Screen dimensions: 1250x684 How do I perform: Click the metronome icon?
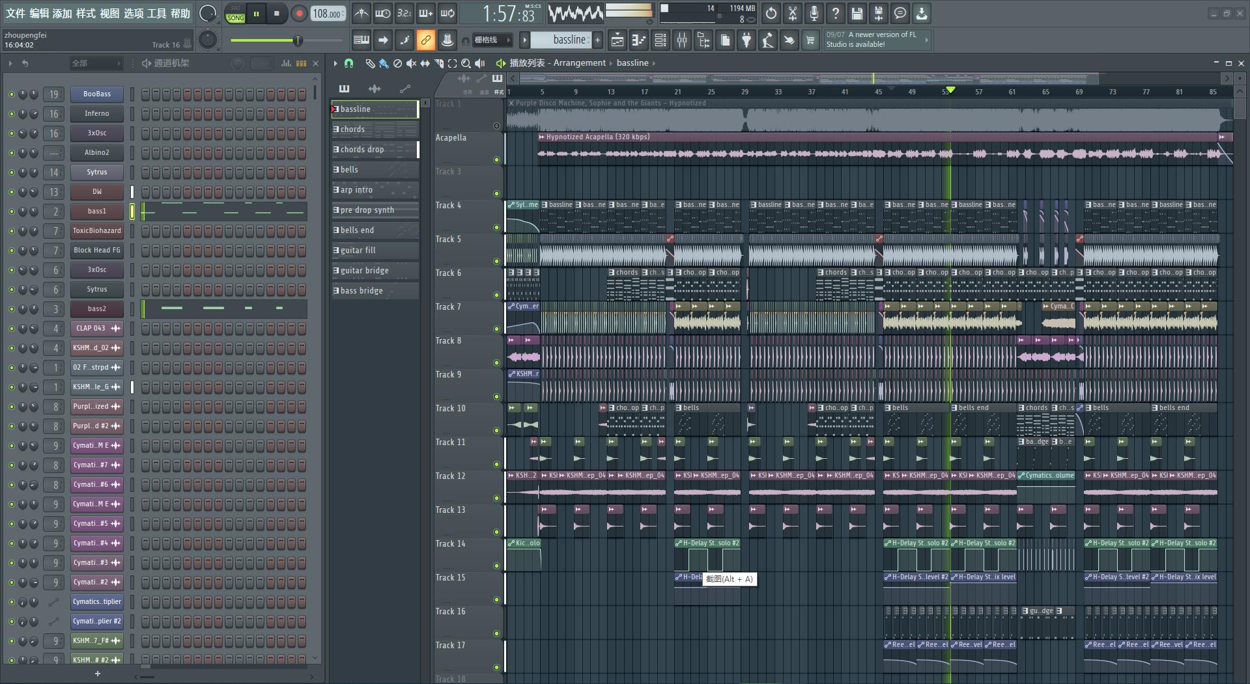coord(362,13)
